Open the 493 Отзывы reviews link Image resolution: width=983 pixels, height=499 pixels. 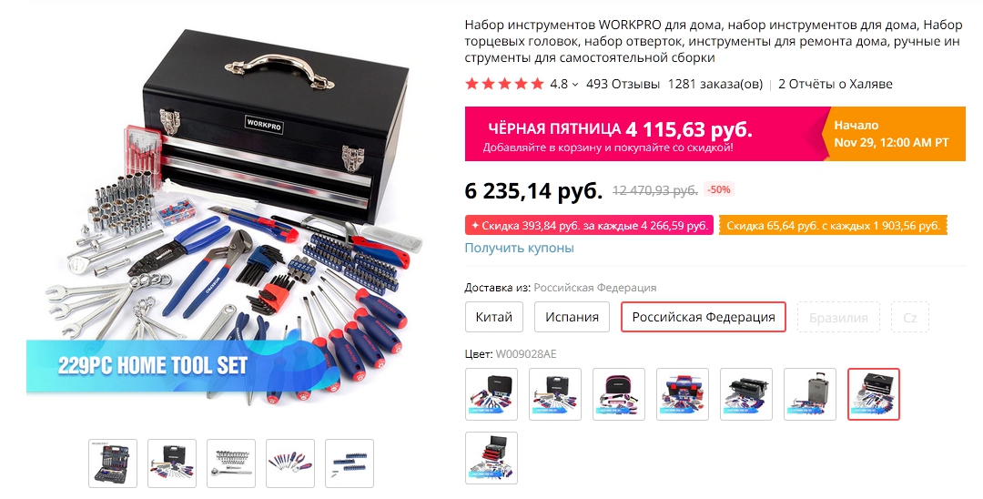tap(623, 84)
